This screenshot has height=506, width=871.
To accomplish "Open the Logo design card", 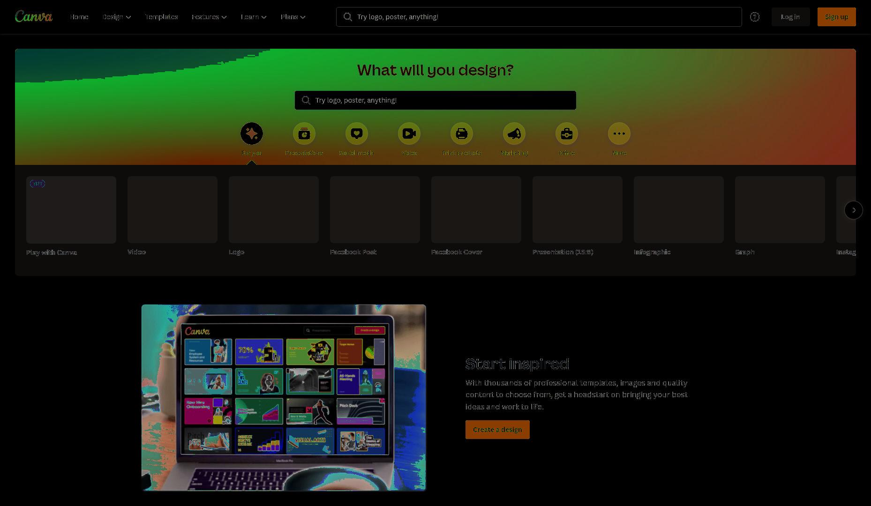I will point(274,209).
